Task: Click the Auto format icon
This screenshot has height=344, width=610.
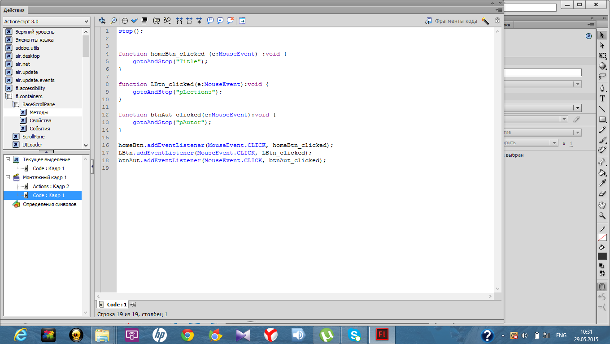Action: (144, 21)
